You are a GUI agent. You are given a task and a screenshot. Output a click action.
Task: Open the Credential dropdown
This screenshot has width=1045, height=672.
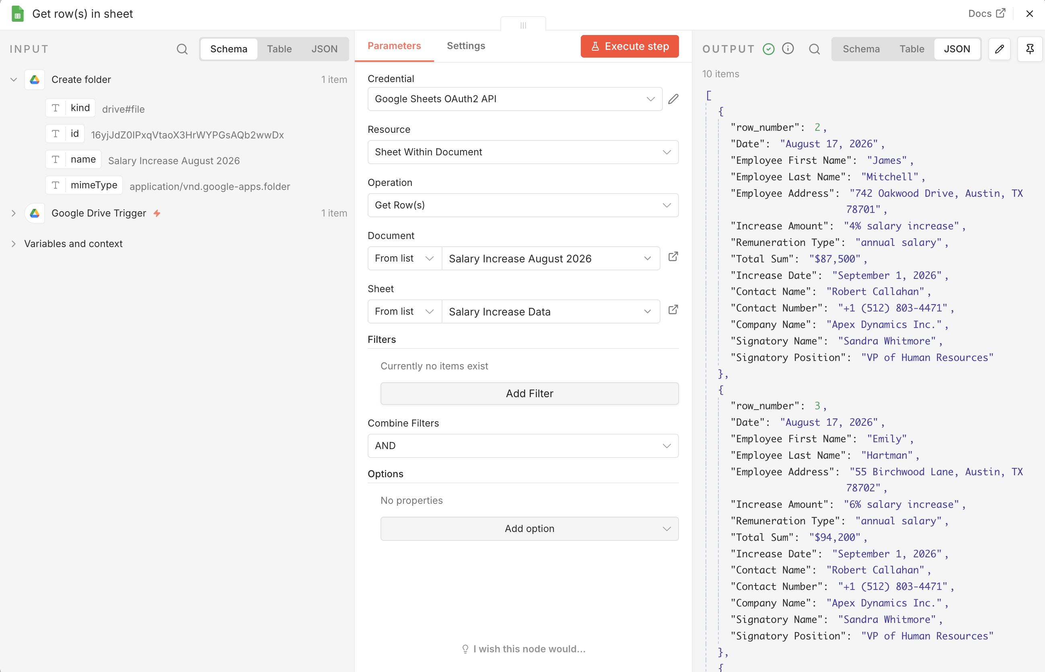coord(514,99)
